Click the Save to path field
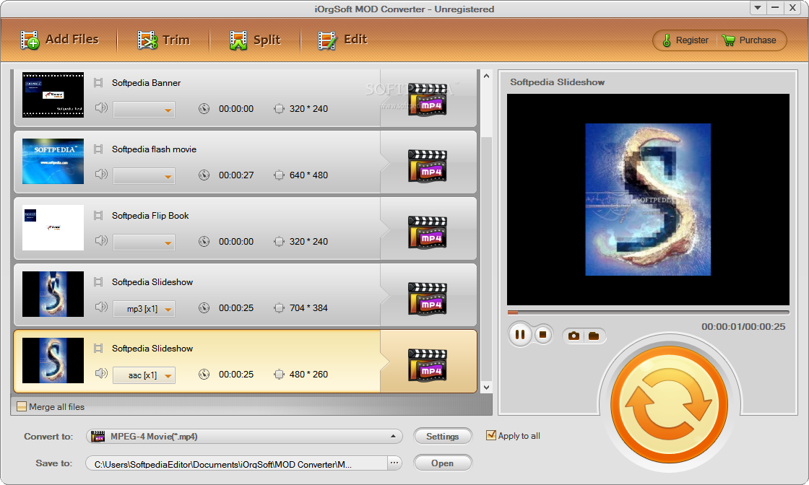Viewport: 809px width, 485px height. click(x=236, y=463)
